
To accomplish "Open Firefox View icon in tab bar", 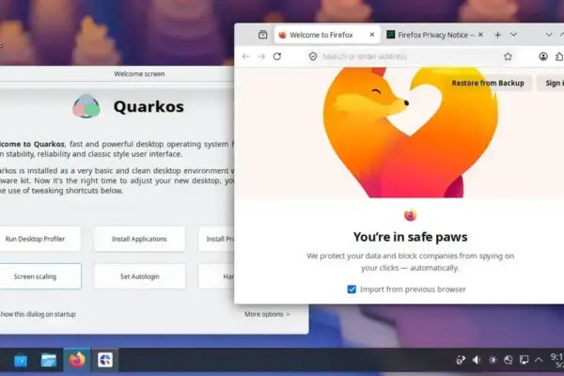I will [262, 35].
